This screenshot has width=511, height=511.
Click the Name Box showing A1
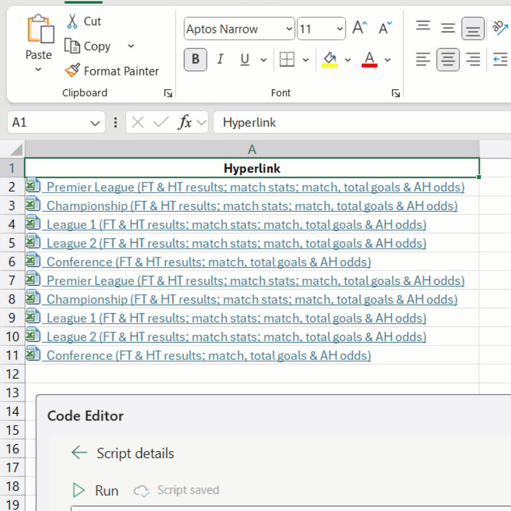(x=47, y=123)
